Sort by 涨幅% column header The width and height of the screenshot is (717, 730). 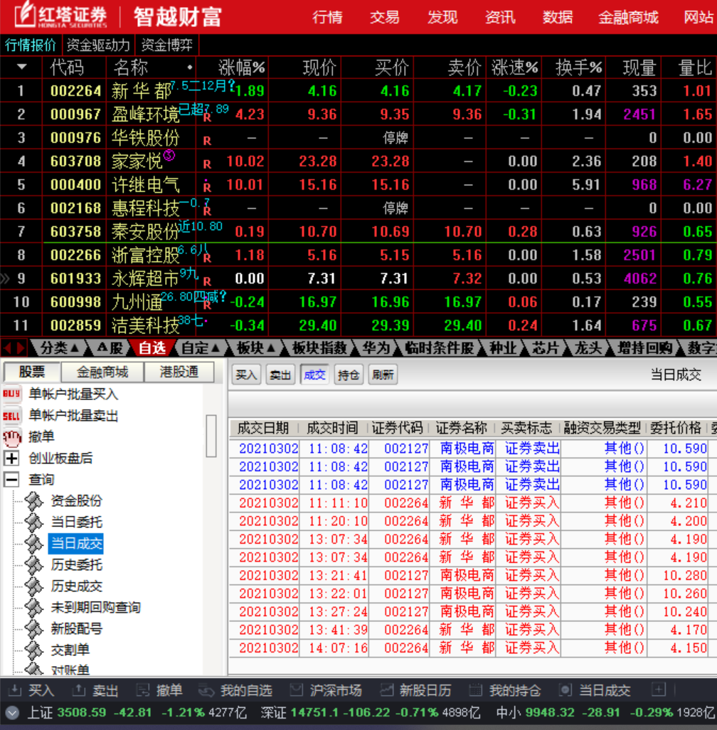coord(242,68)
